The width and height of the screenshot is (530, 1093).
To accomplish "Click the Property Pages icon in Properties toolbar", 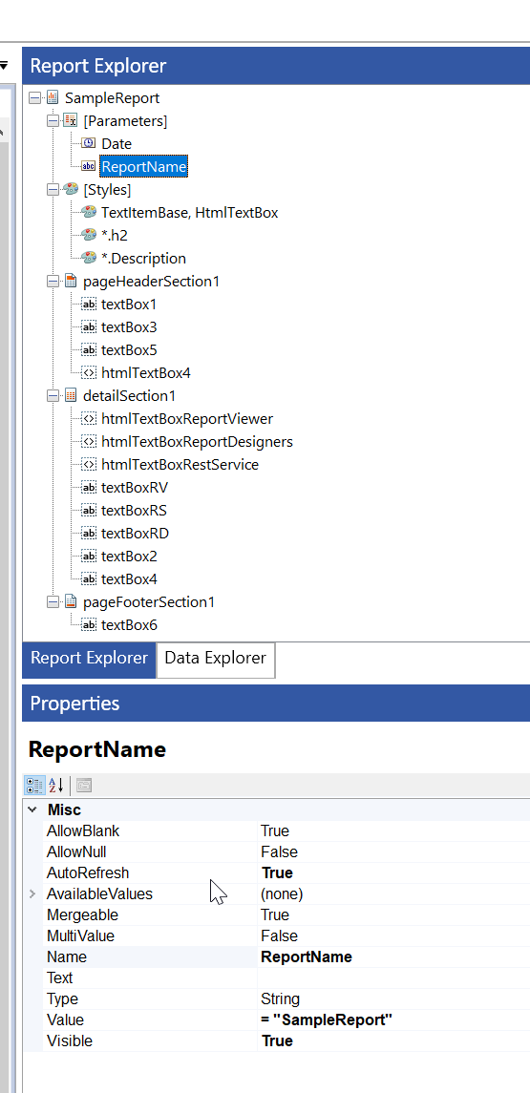I will (84, 785).
